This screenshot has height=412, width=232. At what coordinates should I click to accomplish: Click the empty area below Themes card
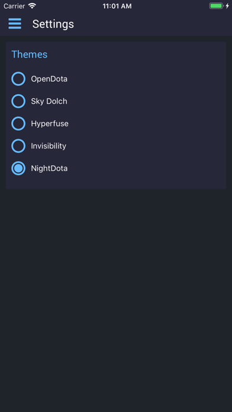[116, 300]
